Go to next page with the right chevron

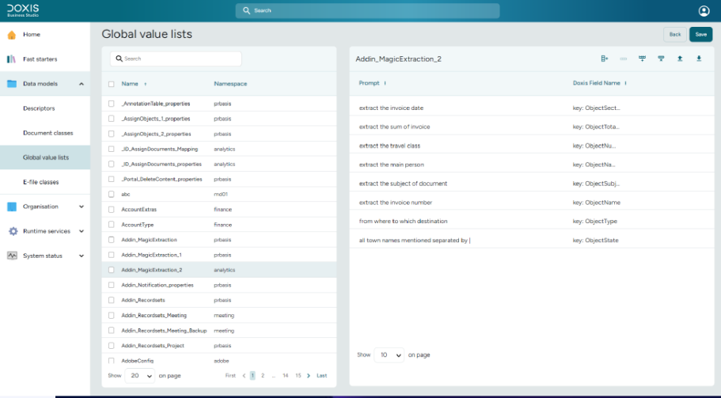pyautogui.click(x=308, y=376)
